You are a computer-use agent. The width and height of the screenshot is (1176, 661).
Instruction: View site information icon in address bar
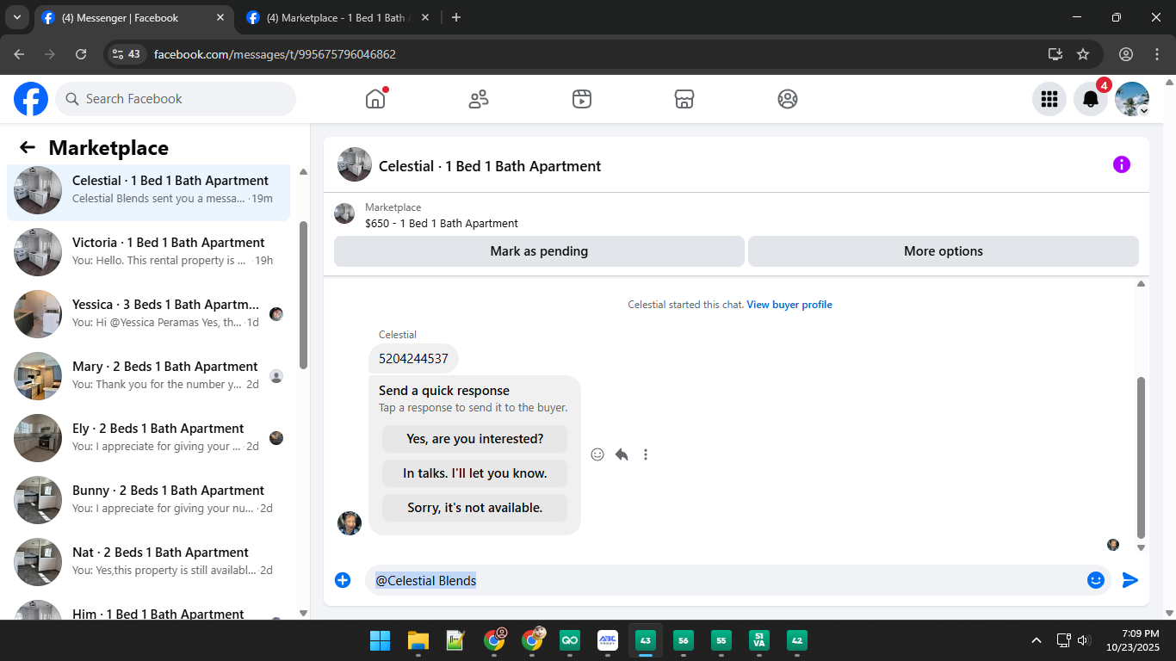[126, 54]
